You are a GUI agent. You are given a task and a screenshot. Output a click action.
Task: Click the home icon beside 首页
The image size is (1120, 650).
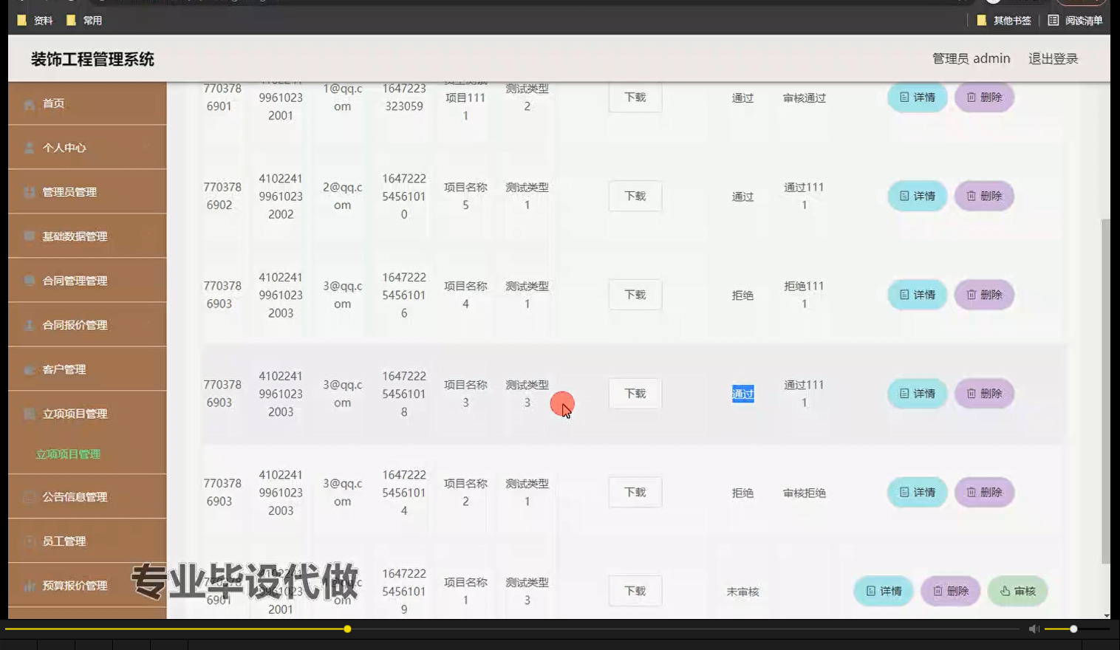tap(30, 103)
